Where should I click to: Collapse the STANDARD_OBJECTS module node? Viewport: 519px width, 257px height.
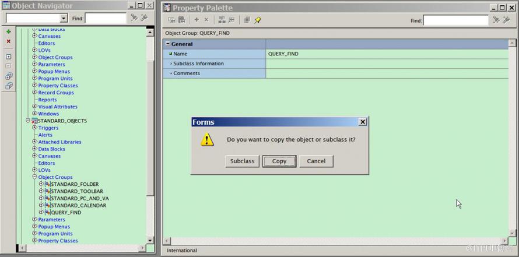point(28,121)
